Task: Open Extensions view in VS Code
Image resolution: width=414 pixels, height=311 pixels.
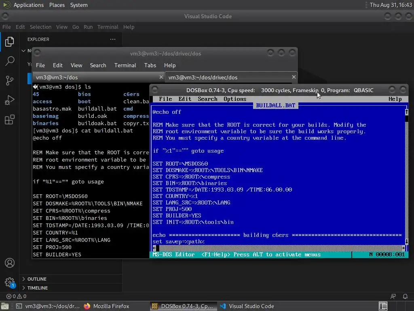Action: tap(10, 119)
